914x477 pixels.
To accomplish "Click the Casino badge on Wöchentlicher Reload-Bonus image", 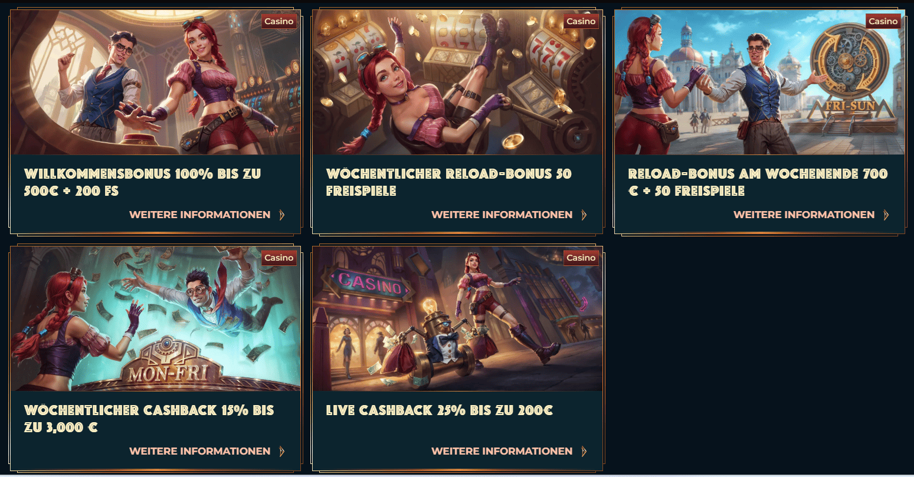I will pos(581,21).
